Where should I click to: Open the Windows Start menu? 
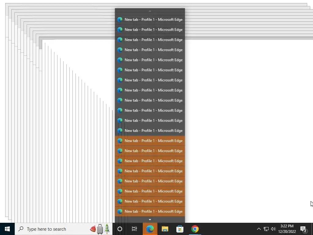[x=7, y=229]
